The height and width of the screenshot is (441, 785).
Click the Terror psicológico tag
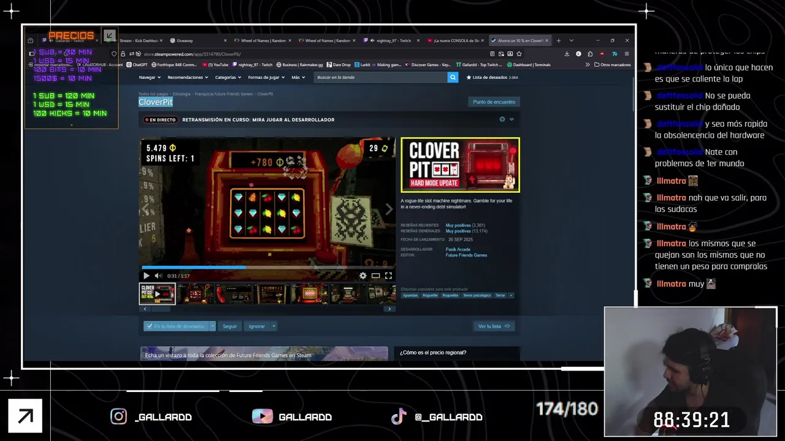(x=477, y=295)
